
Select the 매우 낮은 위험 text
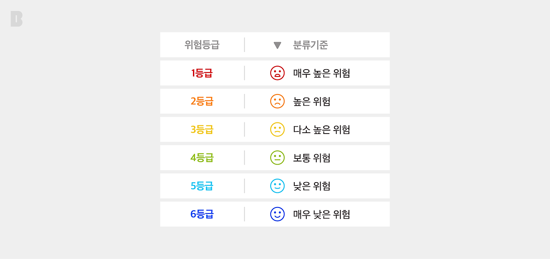point(321,214)
